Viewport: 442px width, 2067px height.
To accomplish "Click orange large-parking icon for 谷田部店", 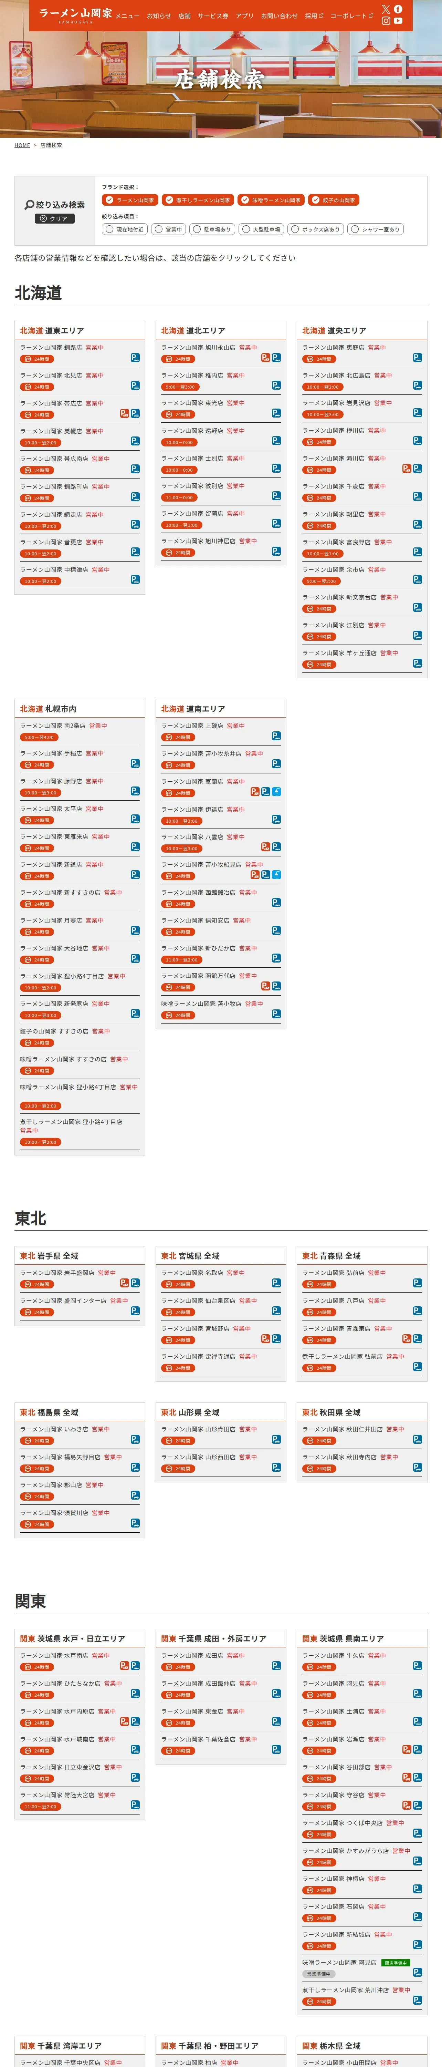I will (x=407, y=1777).
